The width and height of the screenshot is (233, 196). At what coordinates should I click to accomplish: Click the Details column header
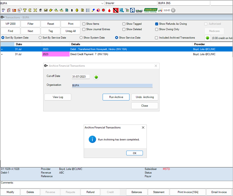(131, 44)
